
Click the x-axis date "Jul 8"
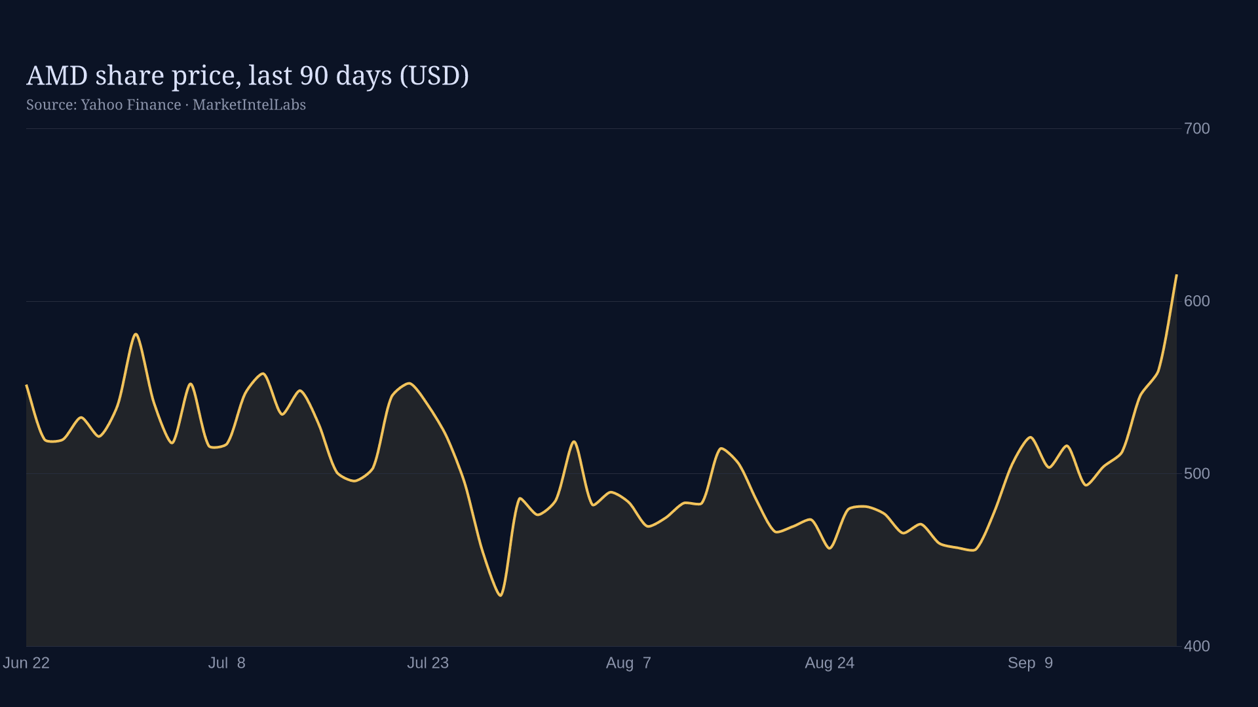[x=227, y=663]
